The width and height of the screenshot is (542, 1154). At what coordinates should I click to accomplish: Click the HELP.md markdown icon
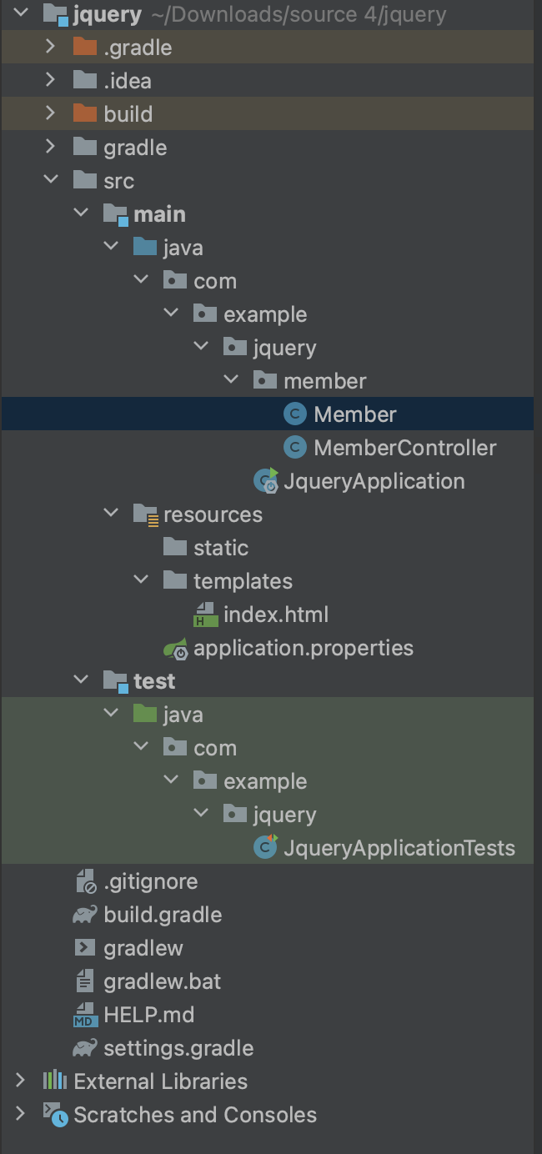(84, 1015)
